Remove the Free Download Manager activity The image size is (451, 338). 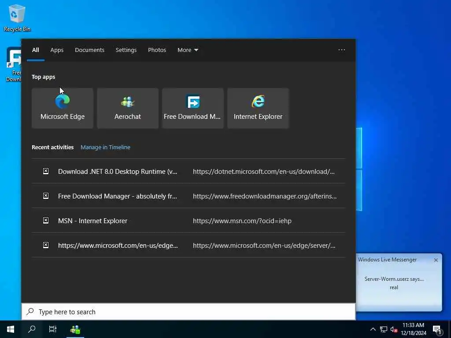click(x=46, y=196)
